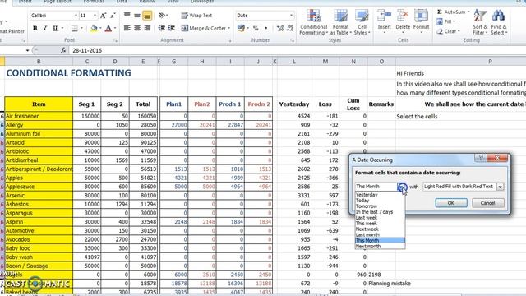Viewport: 526px width, 296px height.
Task: Open the Developer ribbon tab
Action: (202, 2)
